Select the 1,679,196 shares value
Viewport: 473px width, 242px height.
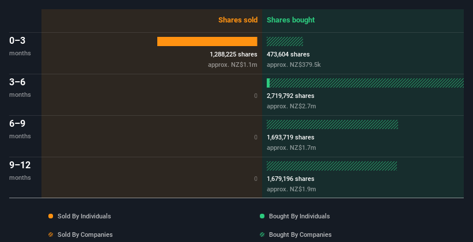point(290,179)
